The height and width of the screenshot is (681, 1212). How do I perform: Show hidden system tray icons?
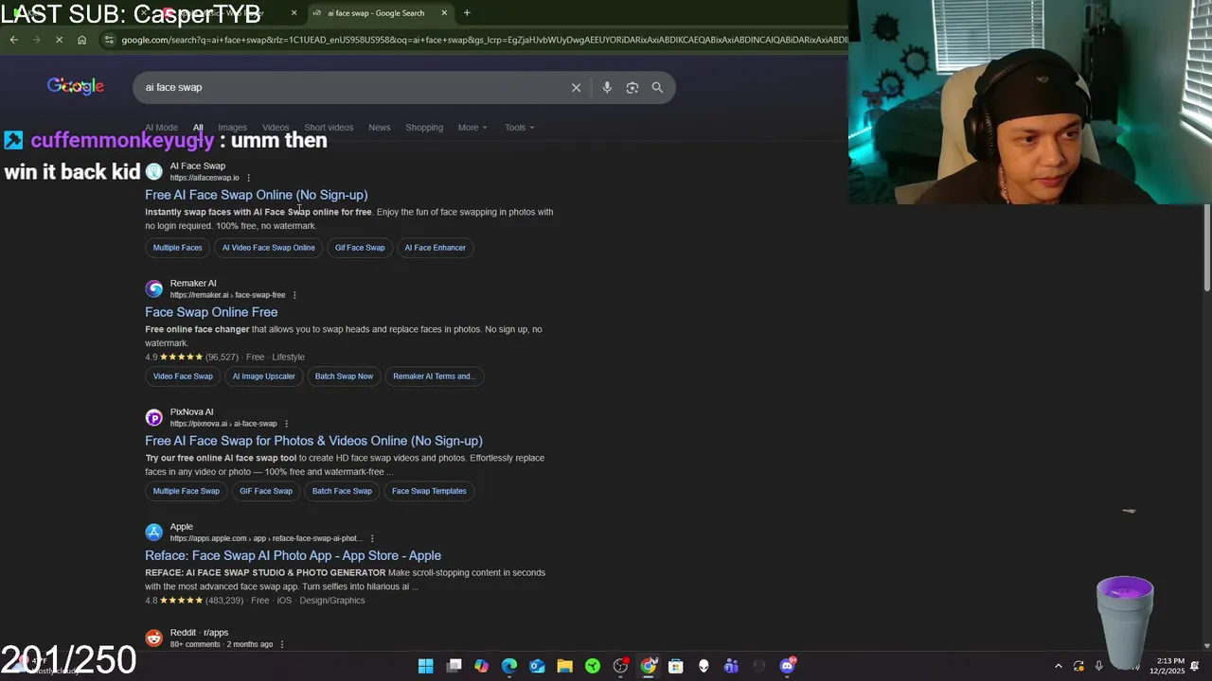(x=1058, y=666)
